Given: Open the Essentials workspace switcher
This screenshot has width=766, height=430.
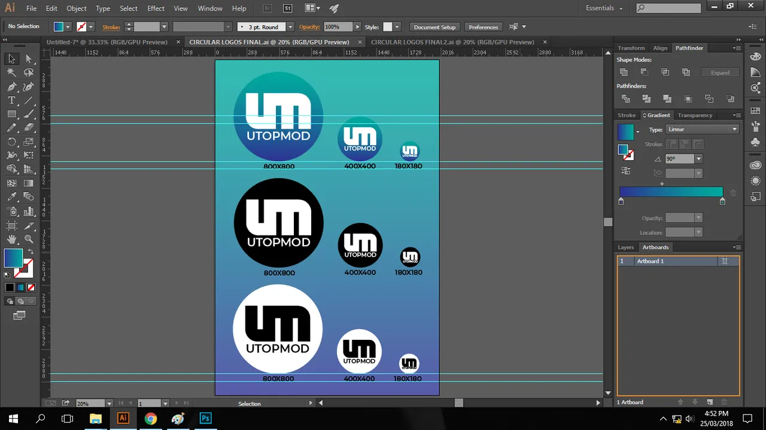Looking at the screenshot, I should (604, 8).
